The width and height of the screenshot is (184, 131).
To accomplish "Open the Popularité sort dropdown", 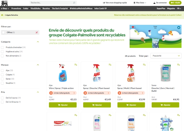I will pyautogui.click(x=166, y=56).
